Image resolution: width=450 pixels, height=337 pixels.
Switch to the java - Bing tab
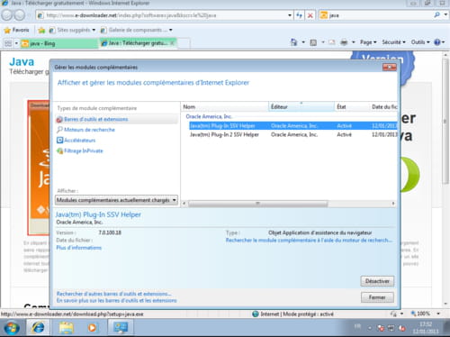[58, 43]
